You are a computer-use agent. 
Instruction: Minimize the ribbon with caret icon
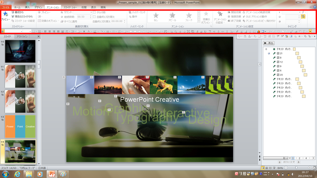click(x=310, y=7)
